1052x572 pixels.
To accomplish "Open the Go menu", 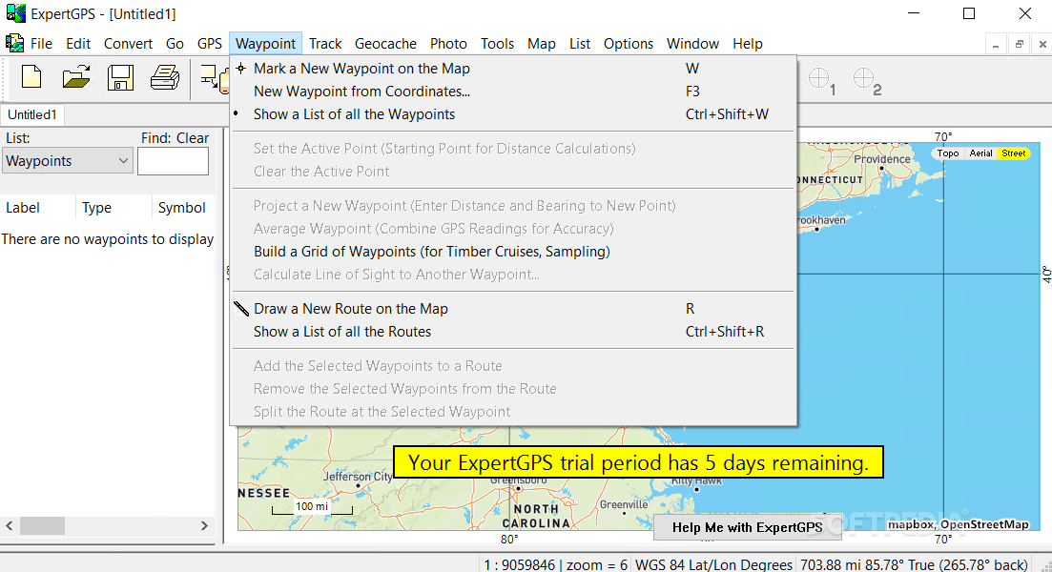I will coord(175,44).
